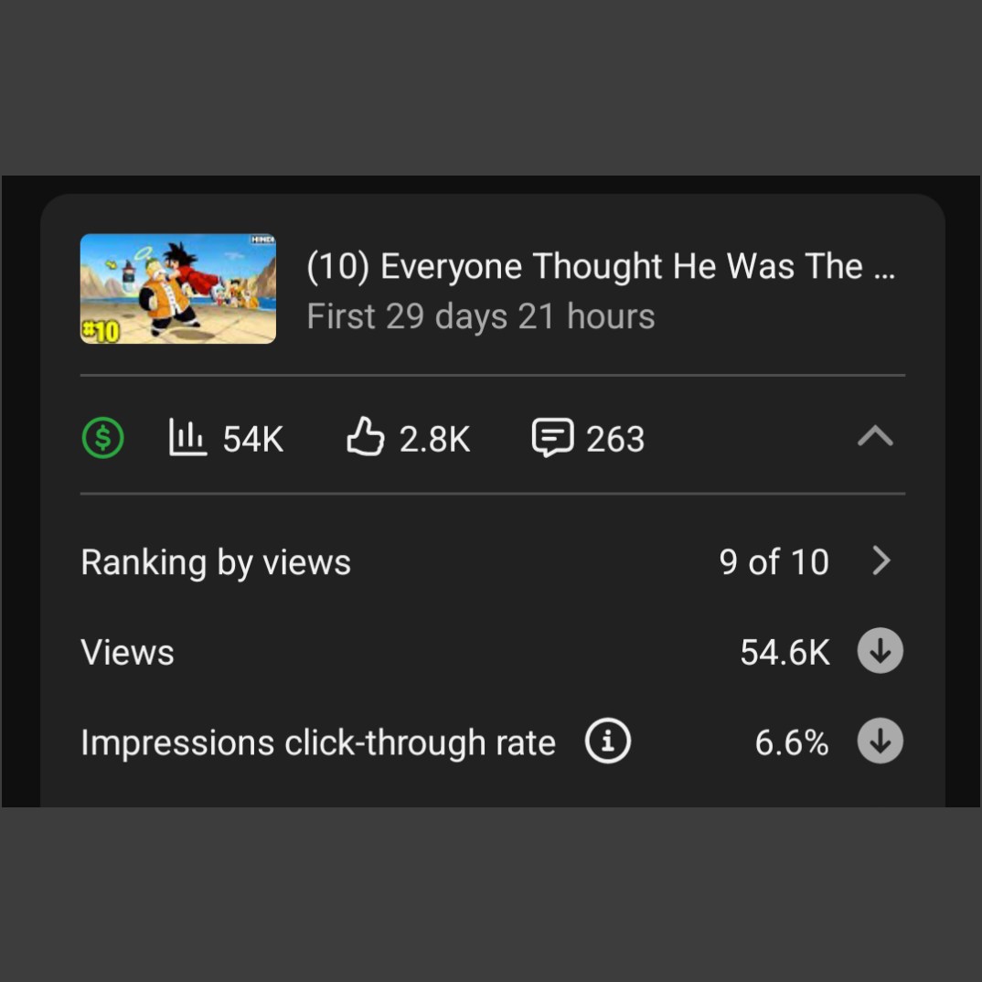Click the comments speech bubble icon
The height and width of the screenshot is (982, 982).
click(552, 437)
